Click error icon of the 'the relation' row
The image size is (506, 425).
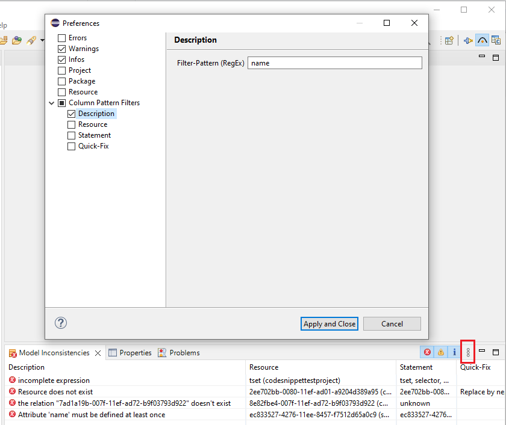pos(12,403)
